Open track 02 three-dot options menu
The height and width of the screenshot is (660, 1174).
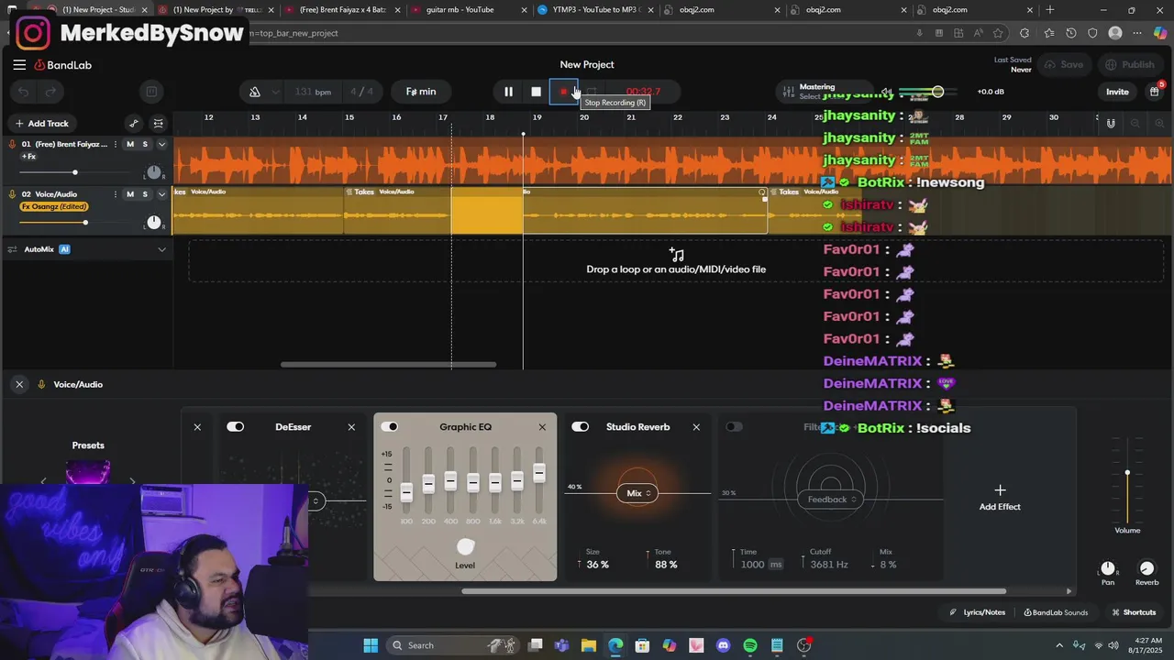coord(116,194)
